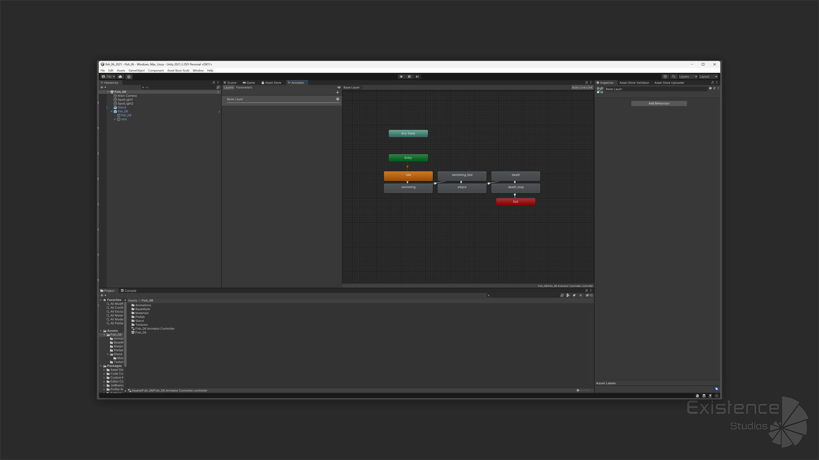Click the blue asset labels tag icon
819x460 pixels.
tap(716, 389)
